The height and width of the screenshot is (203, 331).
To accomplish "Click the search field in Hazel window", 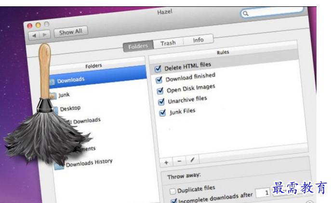I will pyautogui.click(x=272, y=12).
